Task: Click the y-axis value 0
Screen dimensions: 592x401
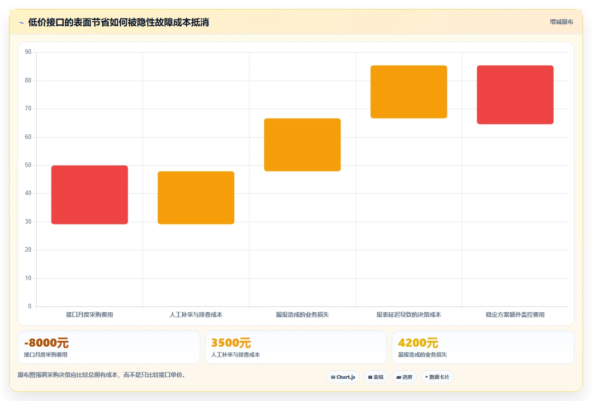Action: (x=30, y=306)
